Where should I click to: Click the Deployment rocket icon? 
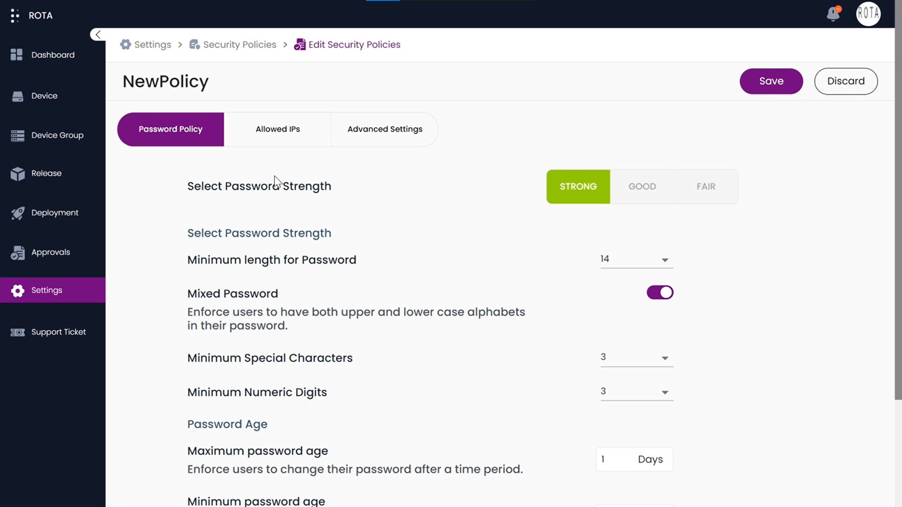click(x=17, y=213)
